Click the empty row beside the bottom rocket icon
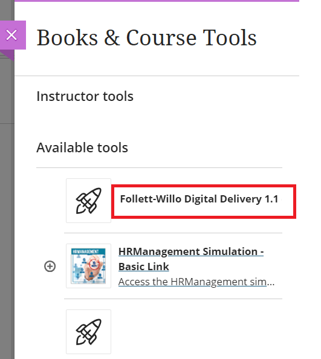Image resolution: width=321 pixels, height=359 pixels. point(197,332)
